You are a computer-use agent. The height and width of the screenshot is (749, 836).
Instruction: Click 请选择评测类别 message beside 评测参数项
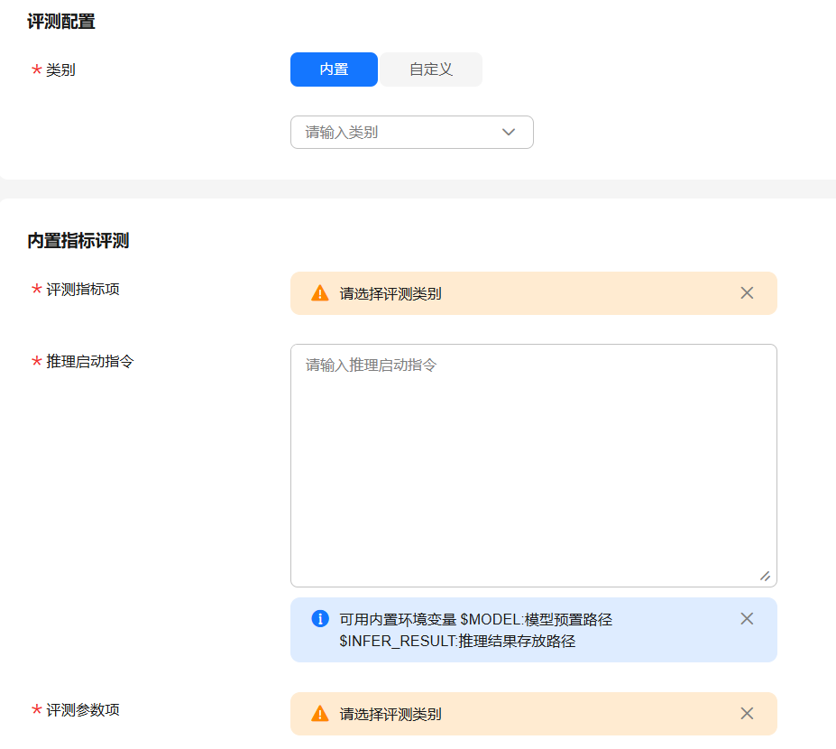point(390,714)
